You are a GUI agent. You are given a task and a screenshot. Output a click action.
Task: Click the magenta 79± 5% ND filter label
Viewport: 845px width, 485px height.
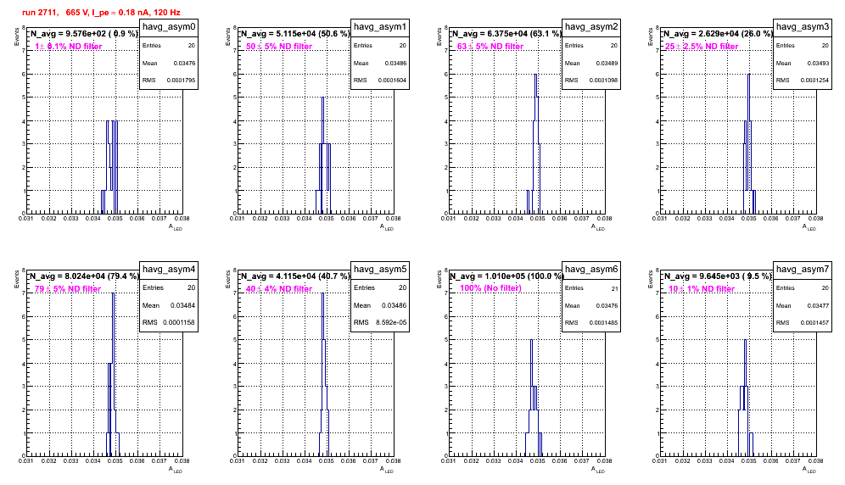pyautogui.click(x=68, y=289)
